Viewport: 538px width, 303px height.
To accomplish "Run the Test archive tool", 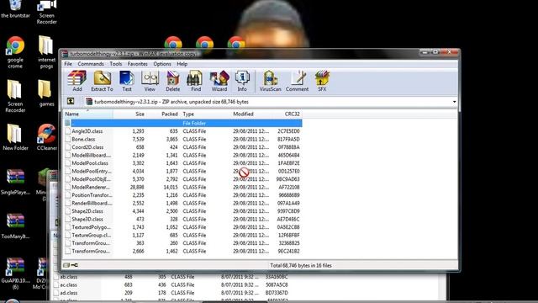I will coord(127,81).
